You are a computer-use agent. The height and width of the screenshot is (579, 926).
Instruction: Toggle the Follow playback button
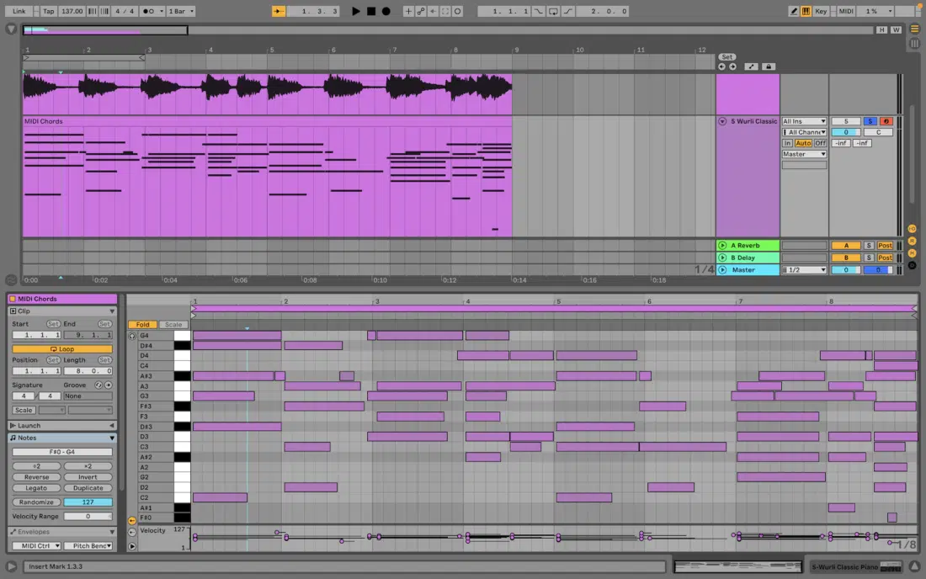click(x=278, y=11)
